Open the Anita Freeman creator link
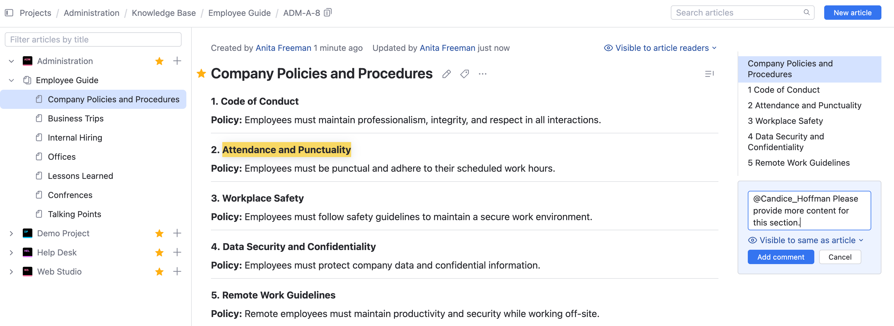The image size is (894, 326). (x=283, y=48)
